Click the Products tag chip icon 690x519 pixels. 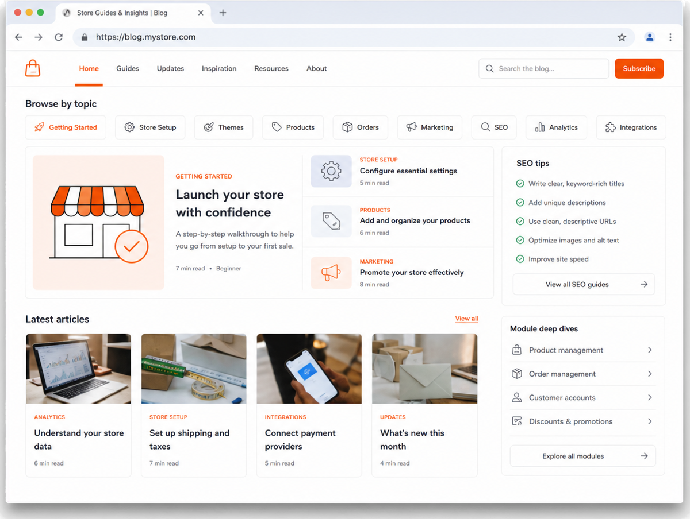277,127
